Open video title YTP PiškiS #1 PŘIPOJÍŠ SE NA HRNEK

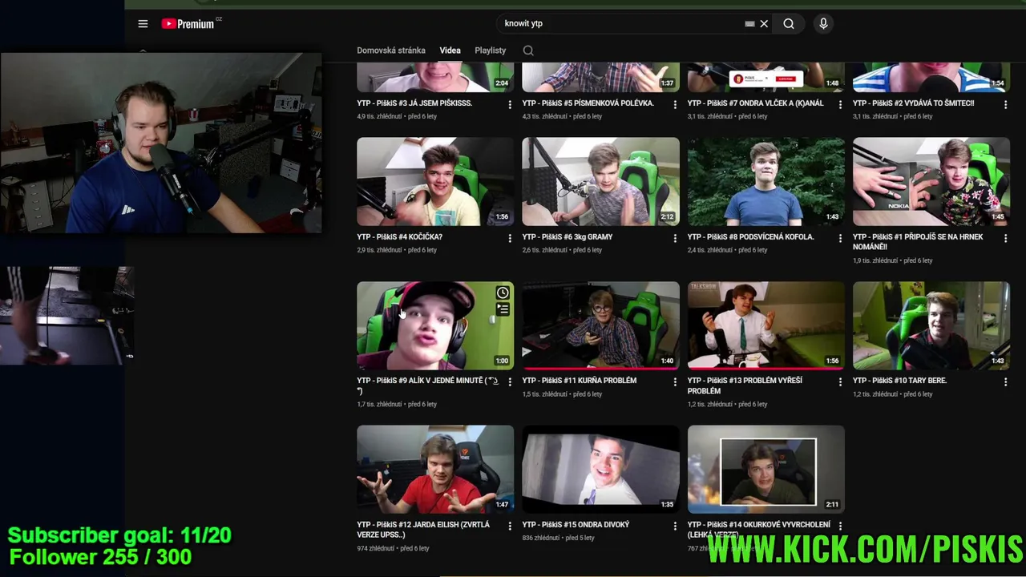[918, 242]
